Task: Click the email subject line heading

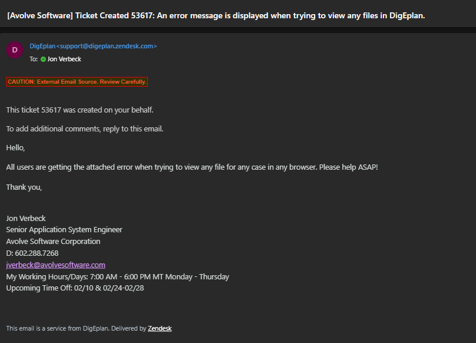Action: point(216,15)
